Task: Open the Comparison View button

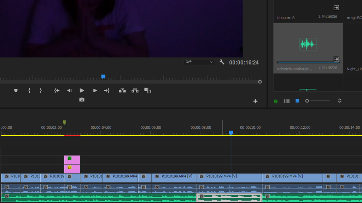Action: 147,91
